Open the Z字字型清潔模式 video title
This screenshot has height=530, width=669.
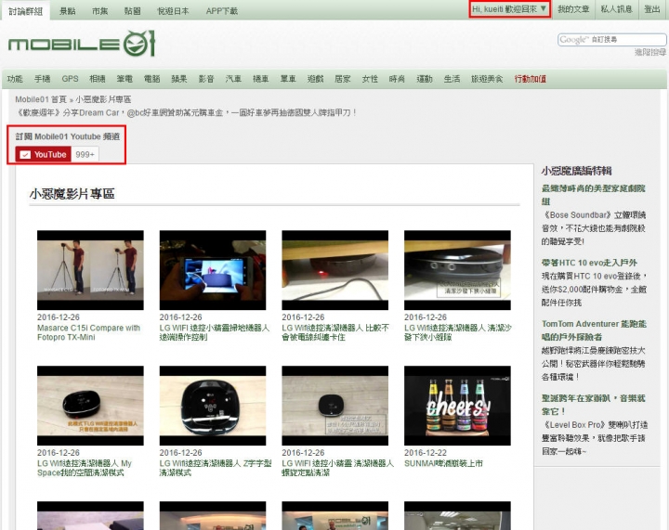(216, 468)
